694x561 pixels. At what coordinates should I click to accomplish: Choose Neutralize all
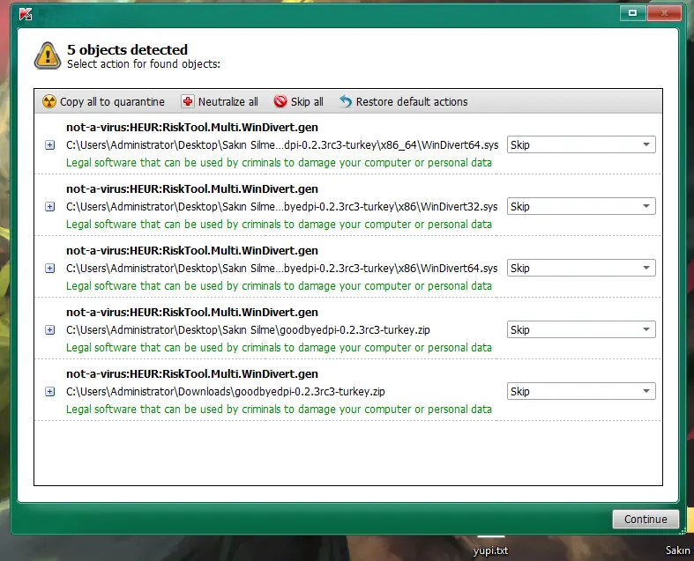tap(220, 101)
